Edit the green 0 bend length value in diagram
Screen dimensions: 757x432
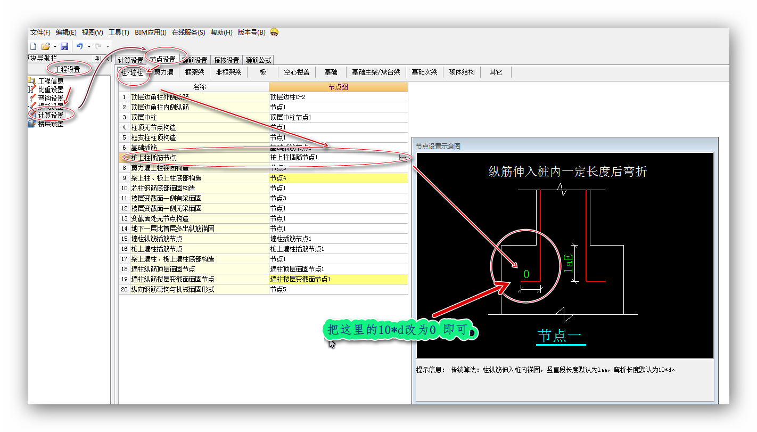tap(526, 274)
